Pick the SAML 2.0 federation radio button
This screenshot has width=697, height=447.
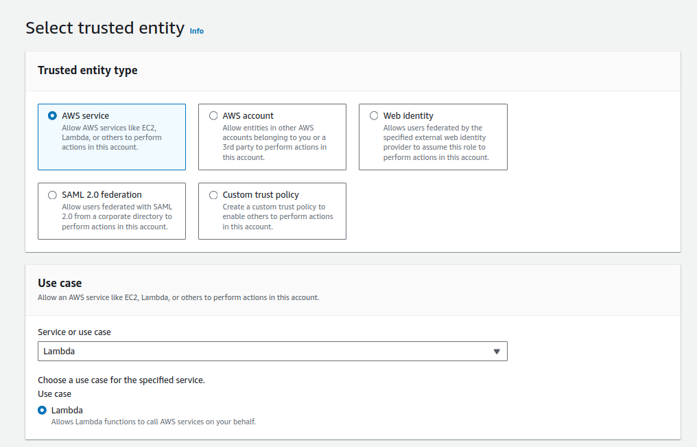(53, 195)
